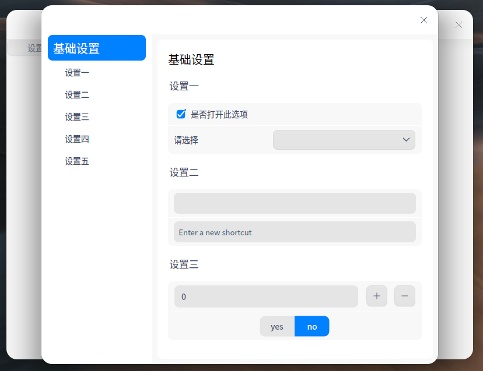Screen dimensions: 483x371
Task: Click the 设置 button in the background window
Action: click(24, 48)
